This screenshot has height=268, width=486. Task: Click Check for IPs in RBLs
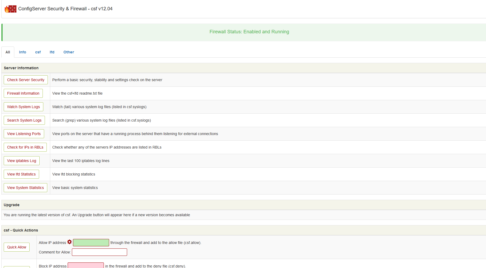pyautogui.click(x=25, y=147)
